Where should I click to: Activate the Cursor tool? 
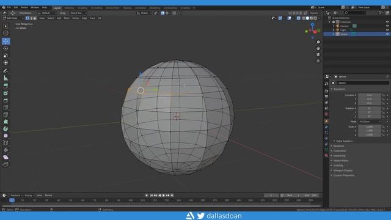pos(5,33)
